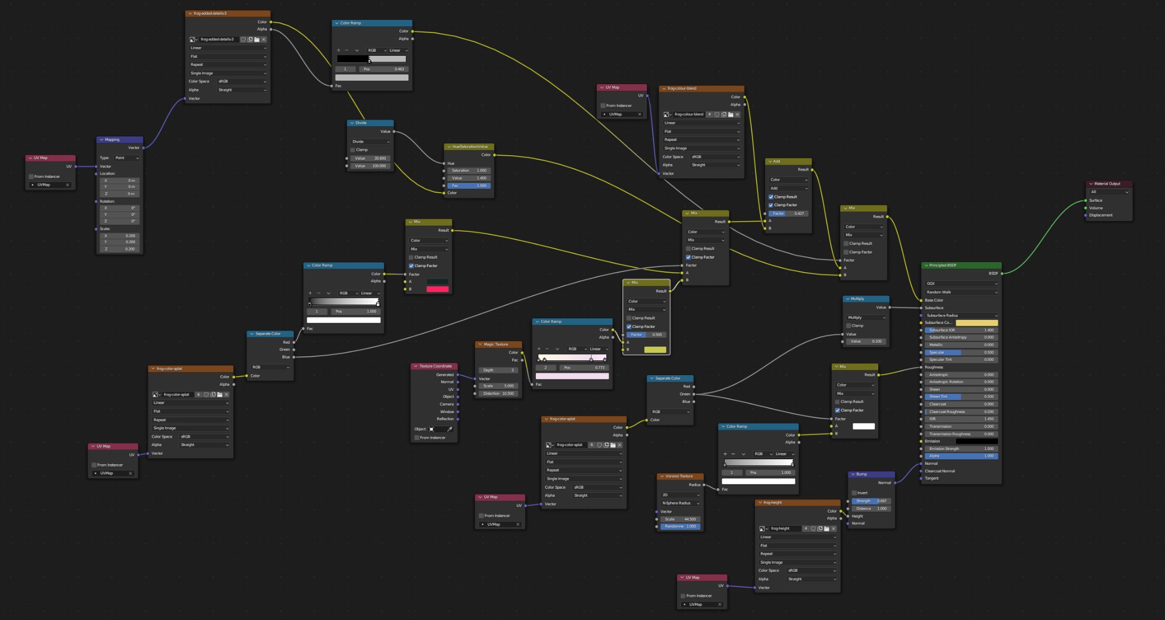
Task: Click Factor slider 0.427 in Add node
Action: 788,214
